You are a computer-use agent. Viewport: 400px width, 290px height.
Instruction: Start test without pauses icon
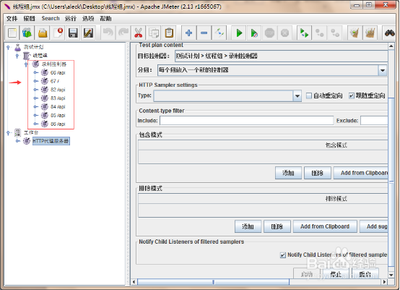[254, 33]
